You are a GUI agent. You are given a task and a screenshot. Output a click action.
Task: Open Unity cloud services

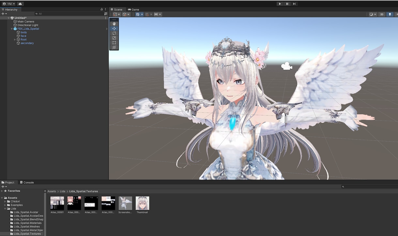pos(20,4)
